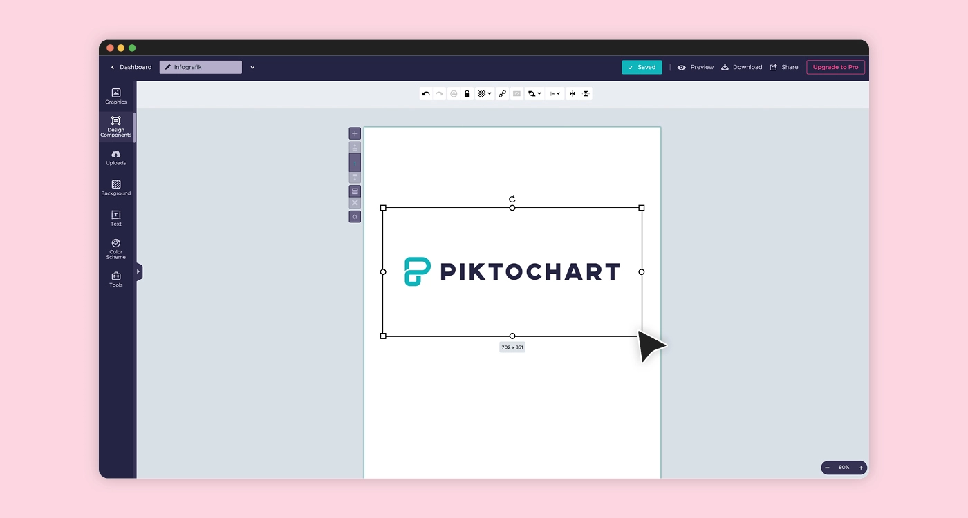
Task: Expand the collapsed side panel arrow
Action: [138, 271]
